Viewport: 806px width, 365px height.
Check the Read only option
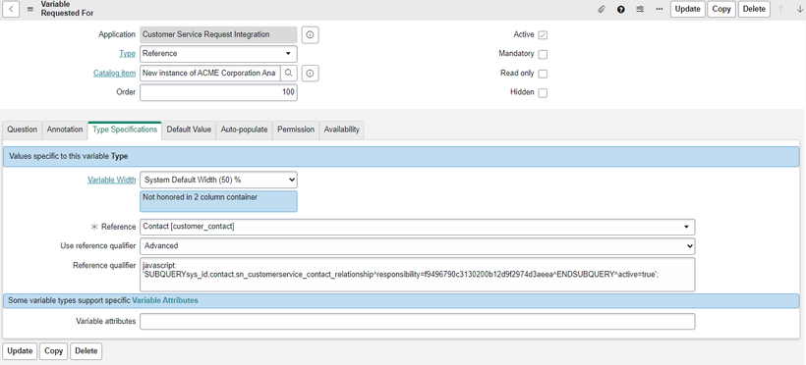(x=543, y=74)
